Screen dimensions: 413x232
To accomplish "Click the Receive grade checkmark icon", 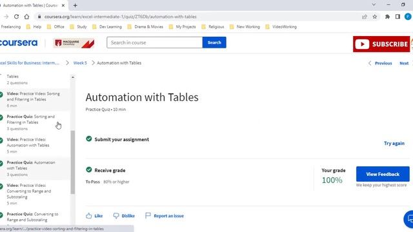I will [89, 169].
